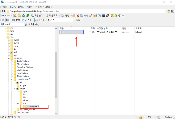Select the AudioStation folder
This screenshot has width=175, height=119.
[x=23, y=61]
